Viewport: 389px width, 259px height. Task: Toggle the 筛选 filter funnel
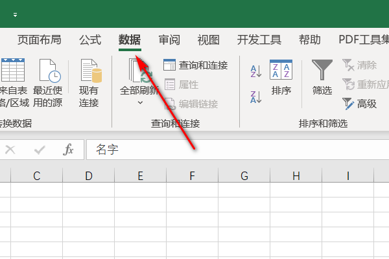click(x=322, y=77)
